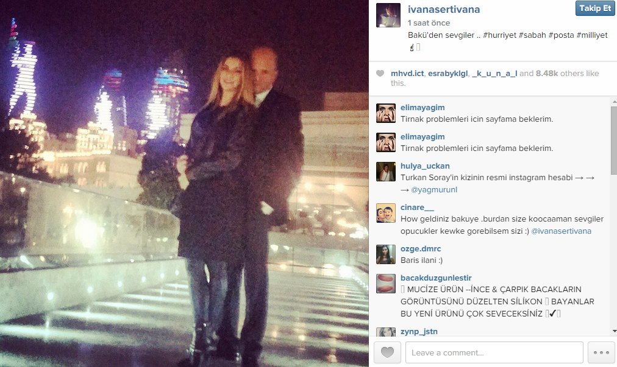
Task: Click the comments scrollbar thumb
Action: coord(614,139)
